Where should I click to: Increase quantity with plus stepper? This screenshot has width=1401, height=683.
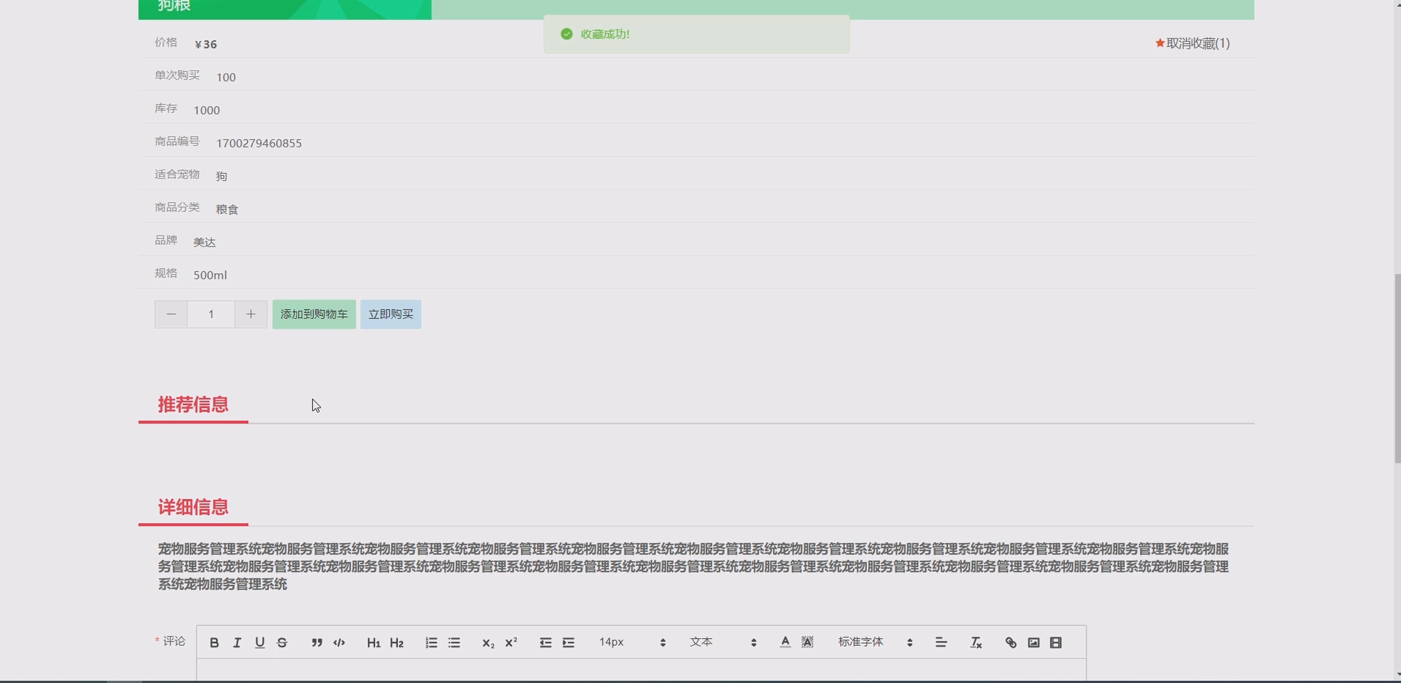click(251, 314)
